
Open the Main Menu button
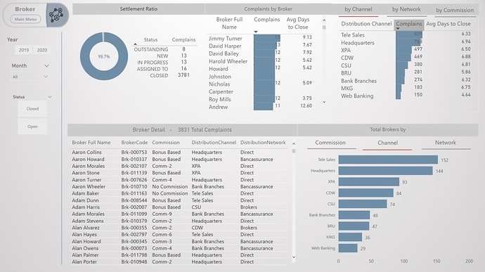26,19
